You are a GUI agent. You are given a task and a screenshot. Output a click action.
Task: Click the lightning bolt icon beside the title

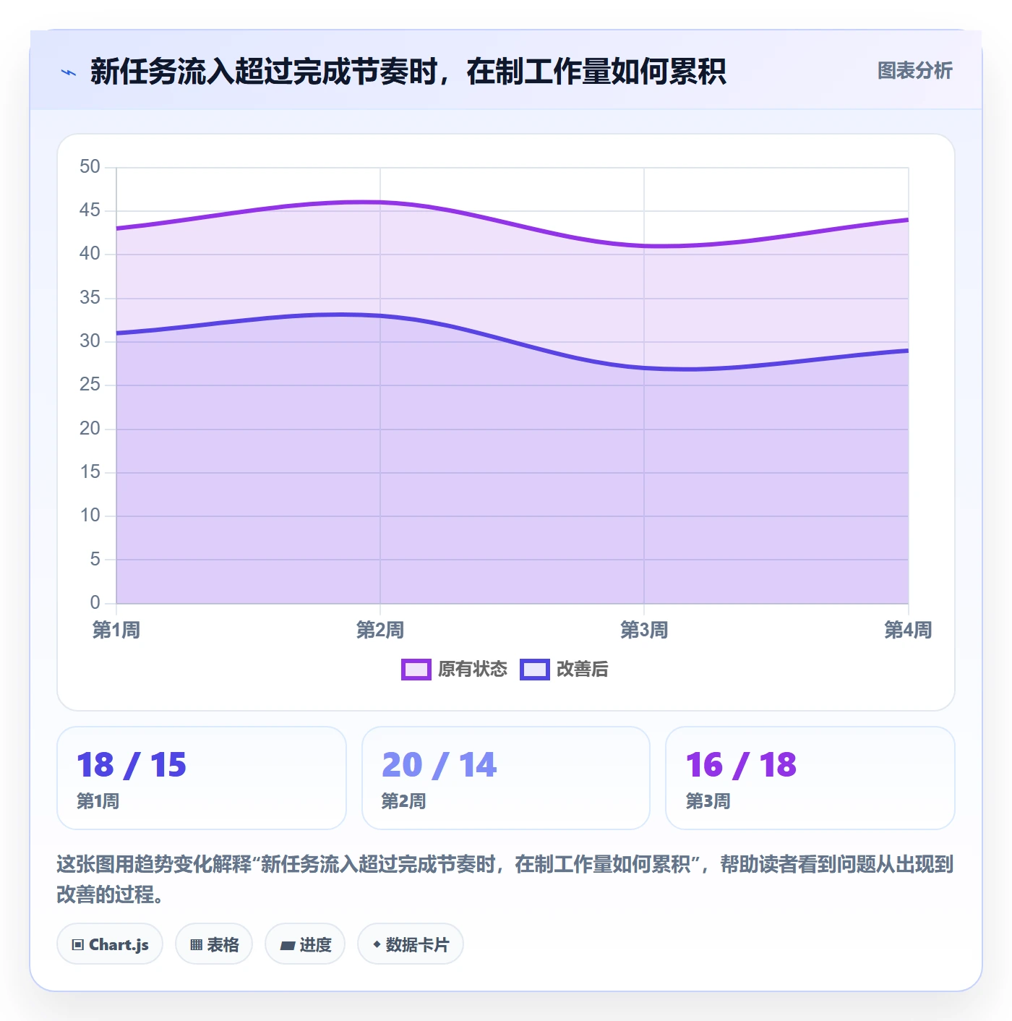69,72
